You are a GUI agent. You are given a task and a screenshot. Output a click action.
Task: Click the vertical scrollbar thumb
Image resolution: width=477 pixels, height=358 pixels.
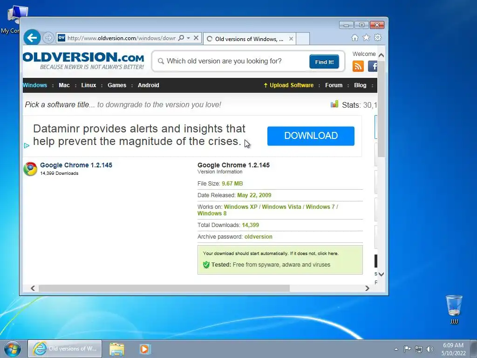tap(381, 109)
